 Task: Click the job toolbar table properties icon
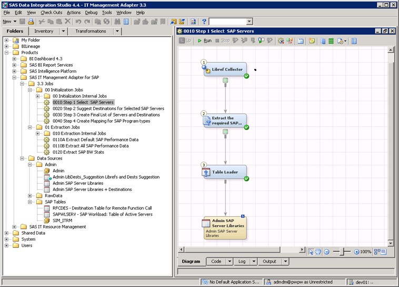point(354,41)
